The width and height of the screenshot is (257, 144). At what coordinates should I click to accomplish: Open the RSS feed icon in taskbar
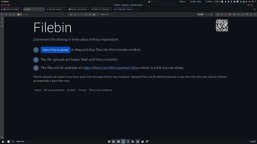(133, 141)
